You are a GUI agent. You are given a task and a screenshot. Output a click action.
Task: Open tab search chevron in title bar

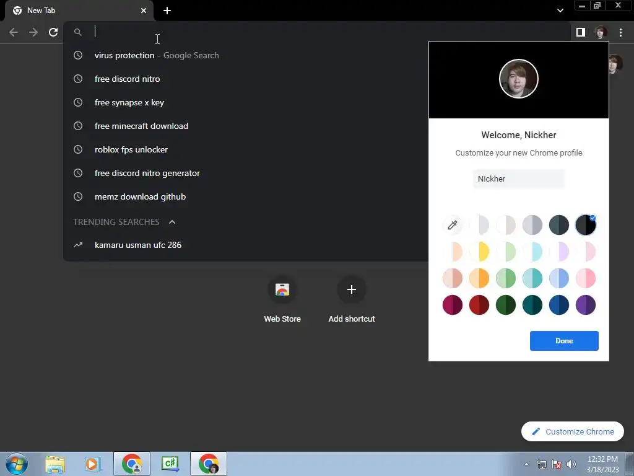[560, 11]
